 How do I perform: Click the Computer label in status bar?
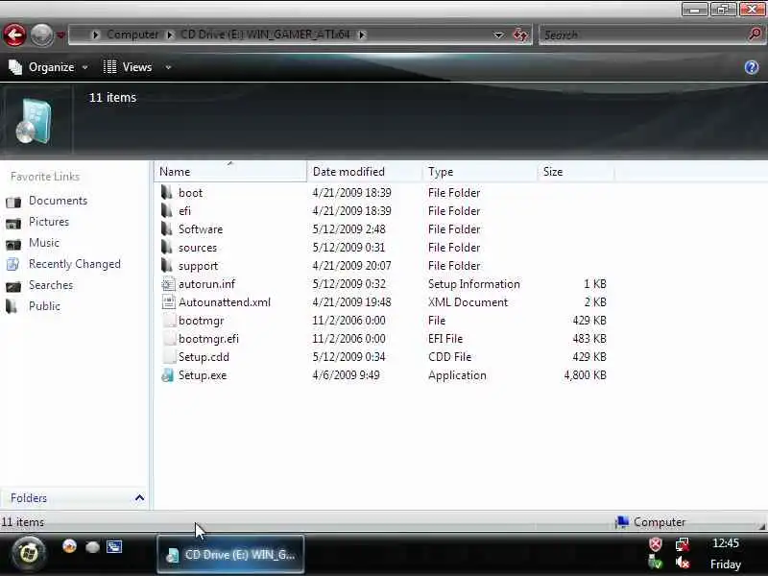click(x=660, y=522)
